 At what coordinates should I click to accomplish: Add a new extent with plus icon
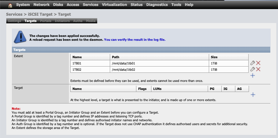coord(252,76)
